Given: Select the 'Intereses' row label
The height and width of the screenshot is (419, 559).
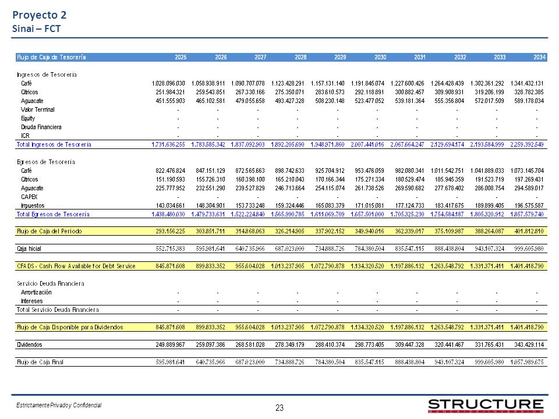Looking at the screenshot, I should point(31,301).
